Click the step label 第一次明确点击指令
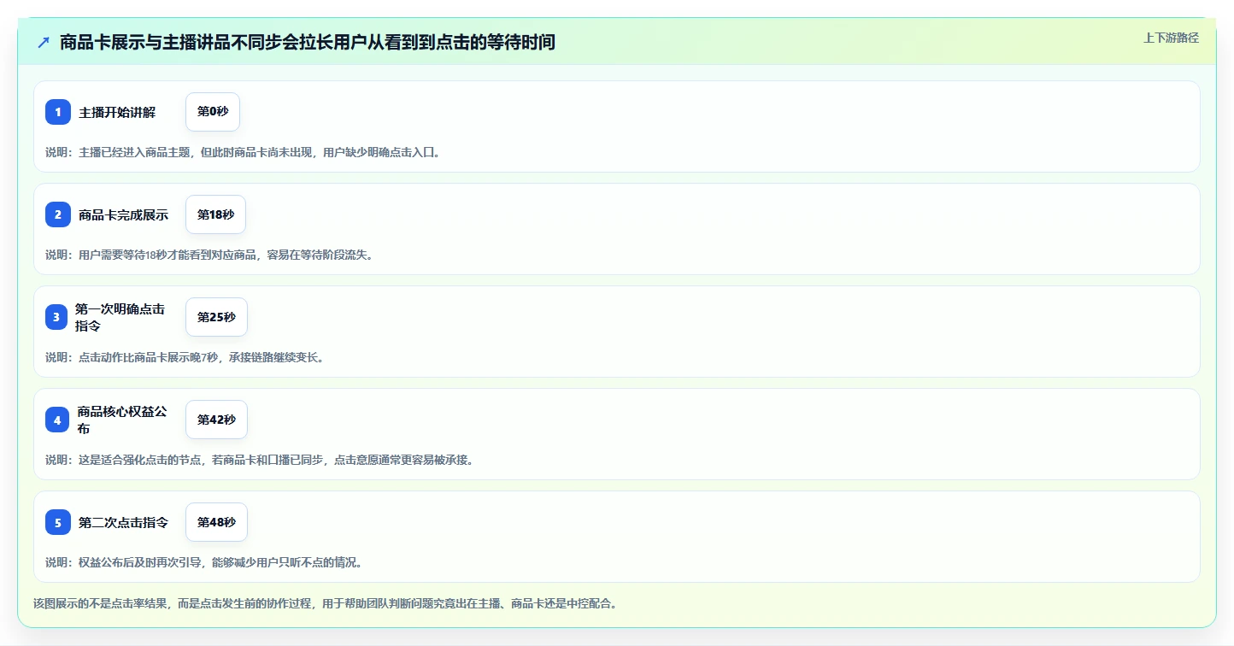The width and height of the screenshot is (1234, 646). (x=120, y=317)
